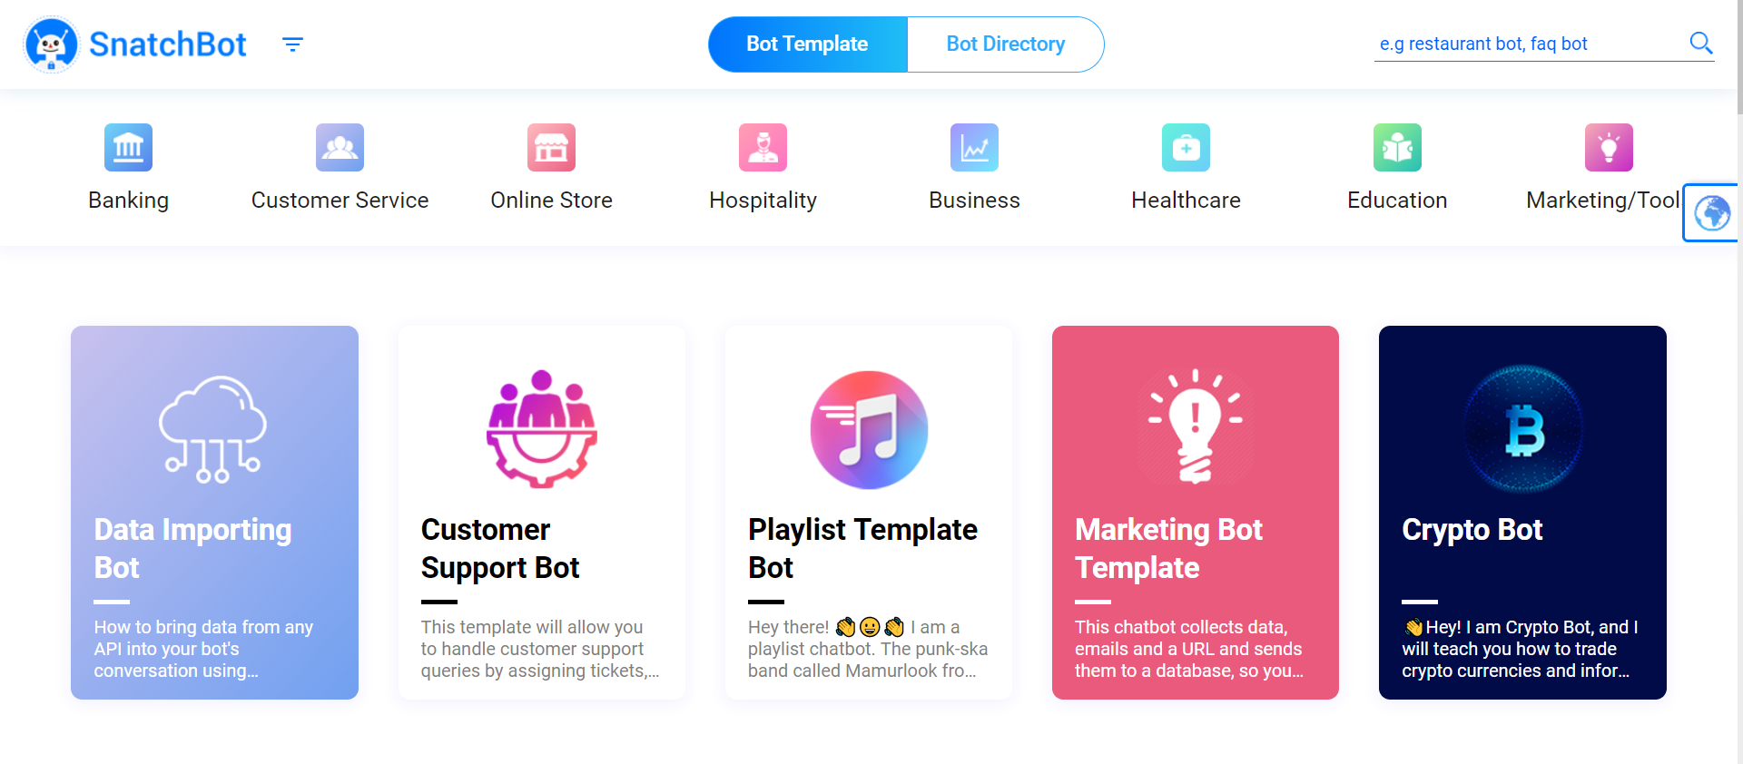Select the Banking category icon
This screenshot has width=1743, height=764.
(128, 147)
